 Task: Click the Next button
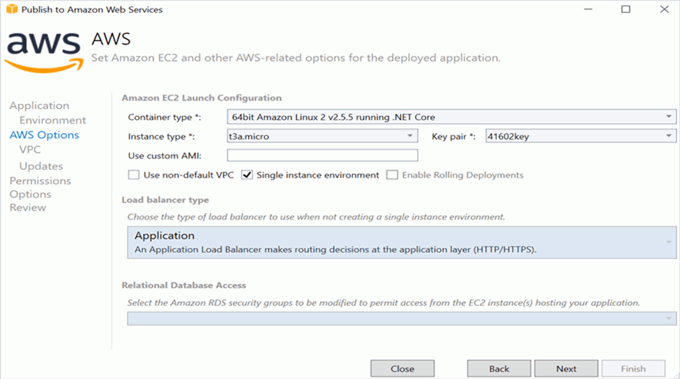pos(566,369)
